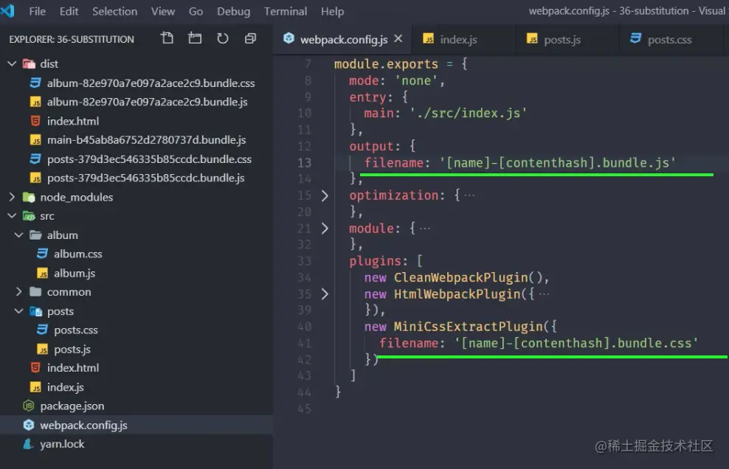Collapse the dist folder
The height and width of the screenshot is (469, 729).
(12, 63)
